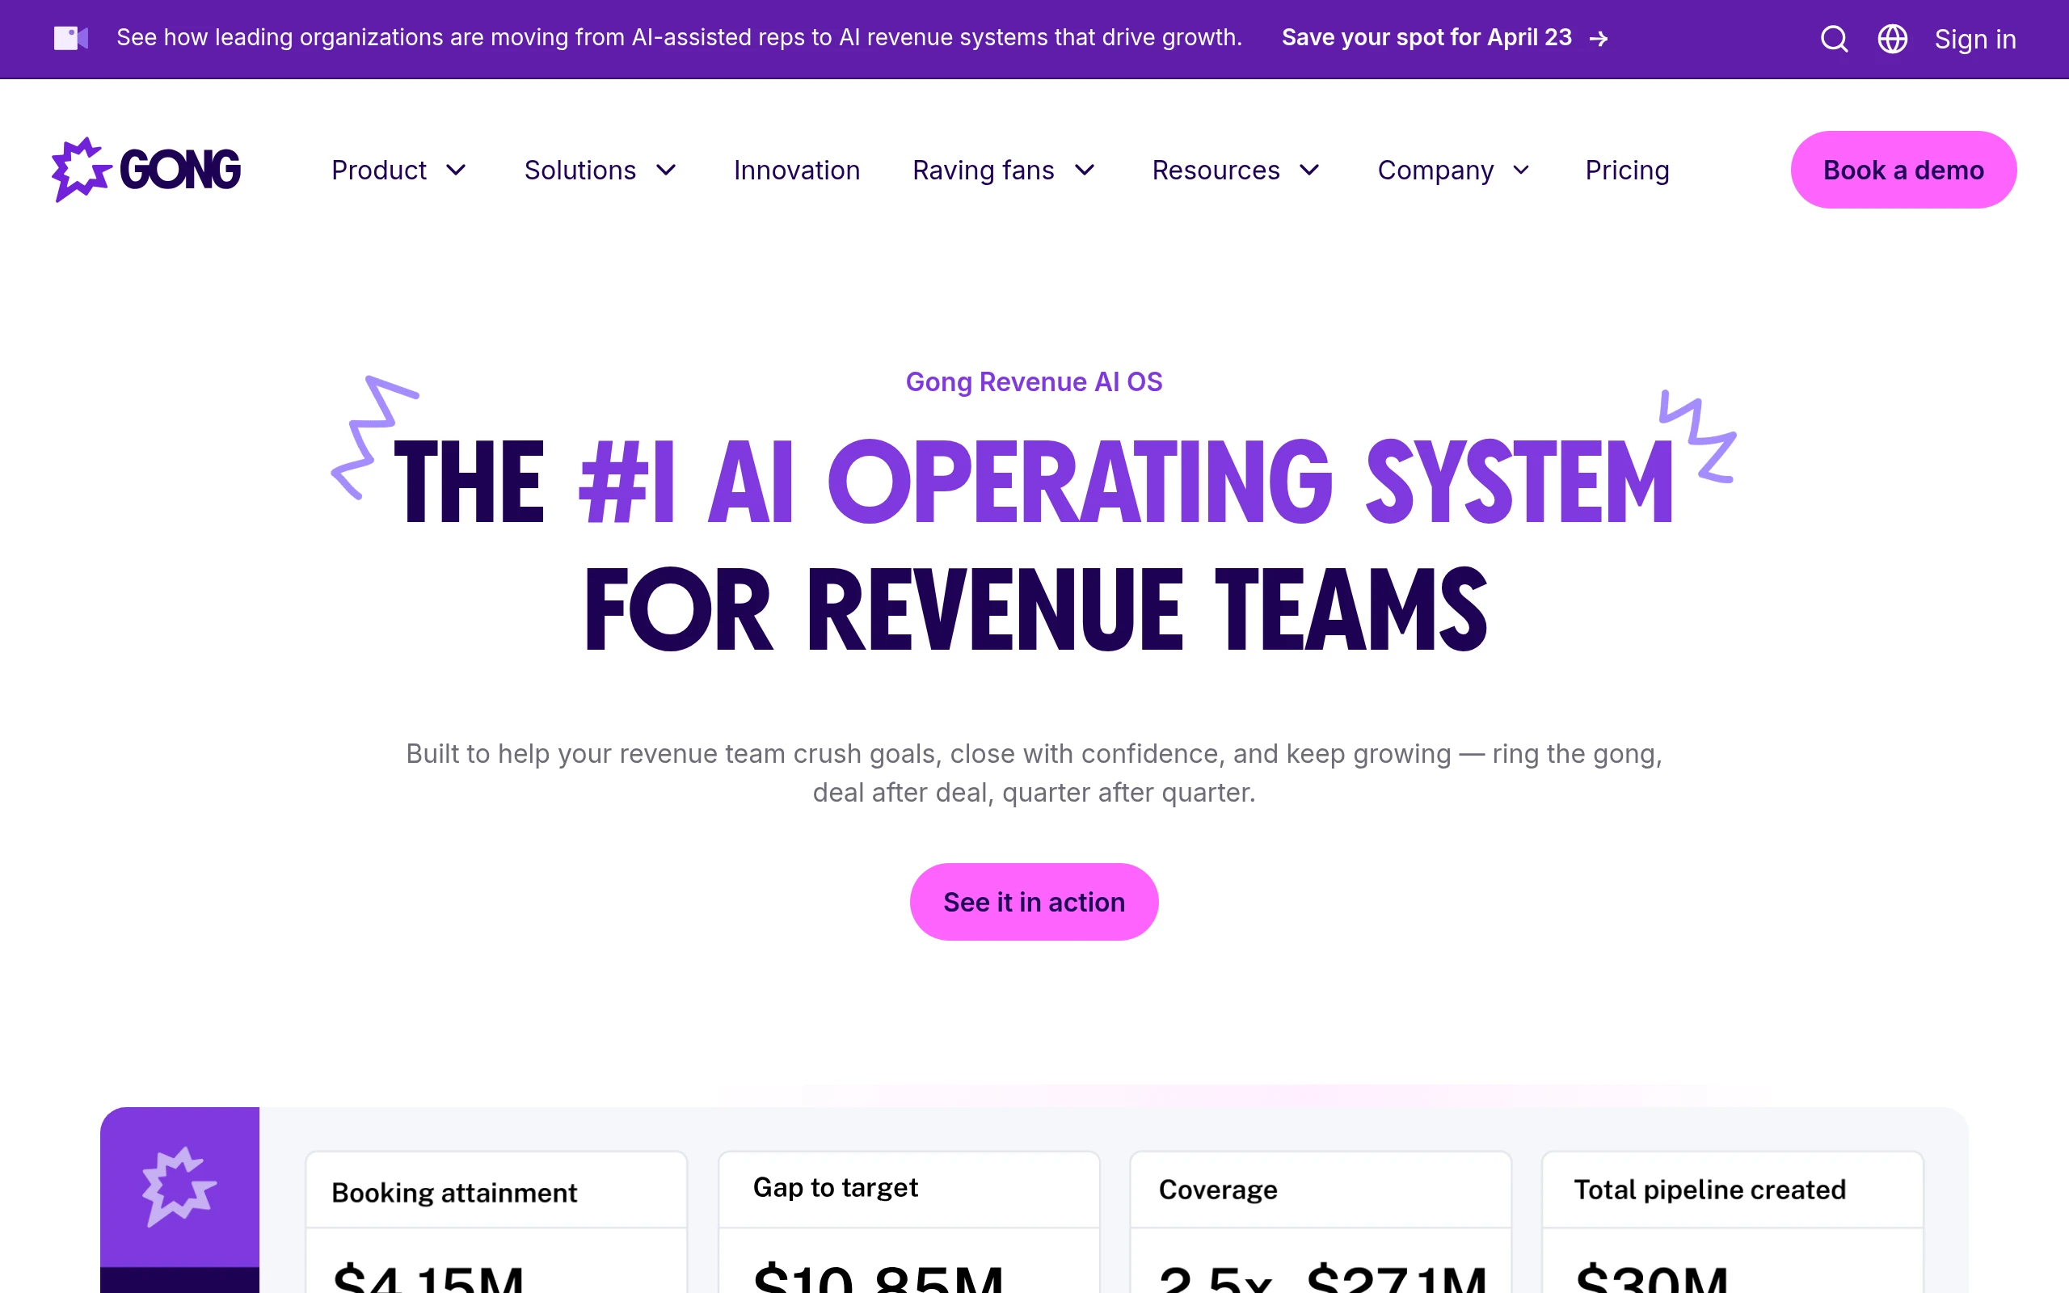The image size is (2069, 1293).
Task: Click the Gong Revenue AI OS label
Action: [x=1034, y=381]
